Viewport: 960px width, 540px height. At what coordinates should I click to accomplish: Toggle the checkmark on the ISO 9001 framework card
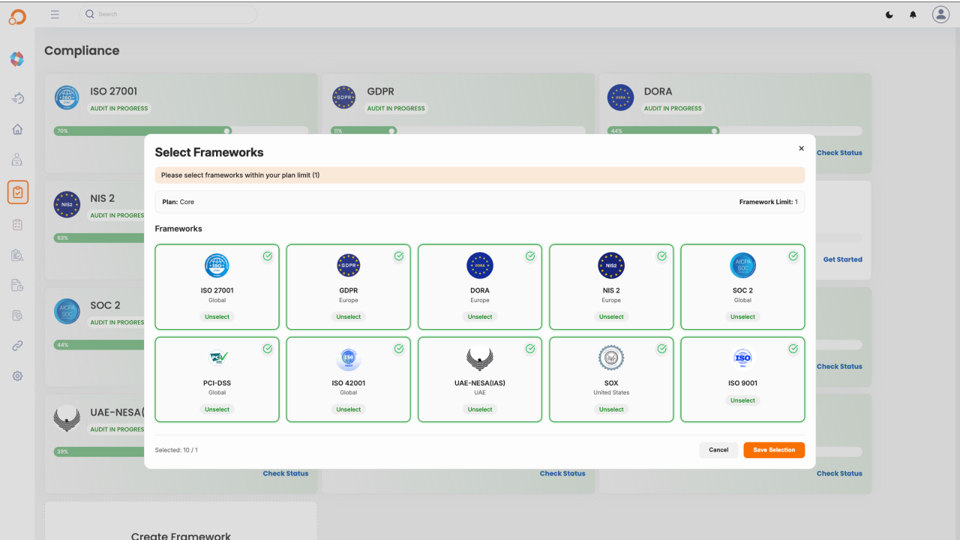793,349
